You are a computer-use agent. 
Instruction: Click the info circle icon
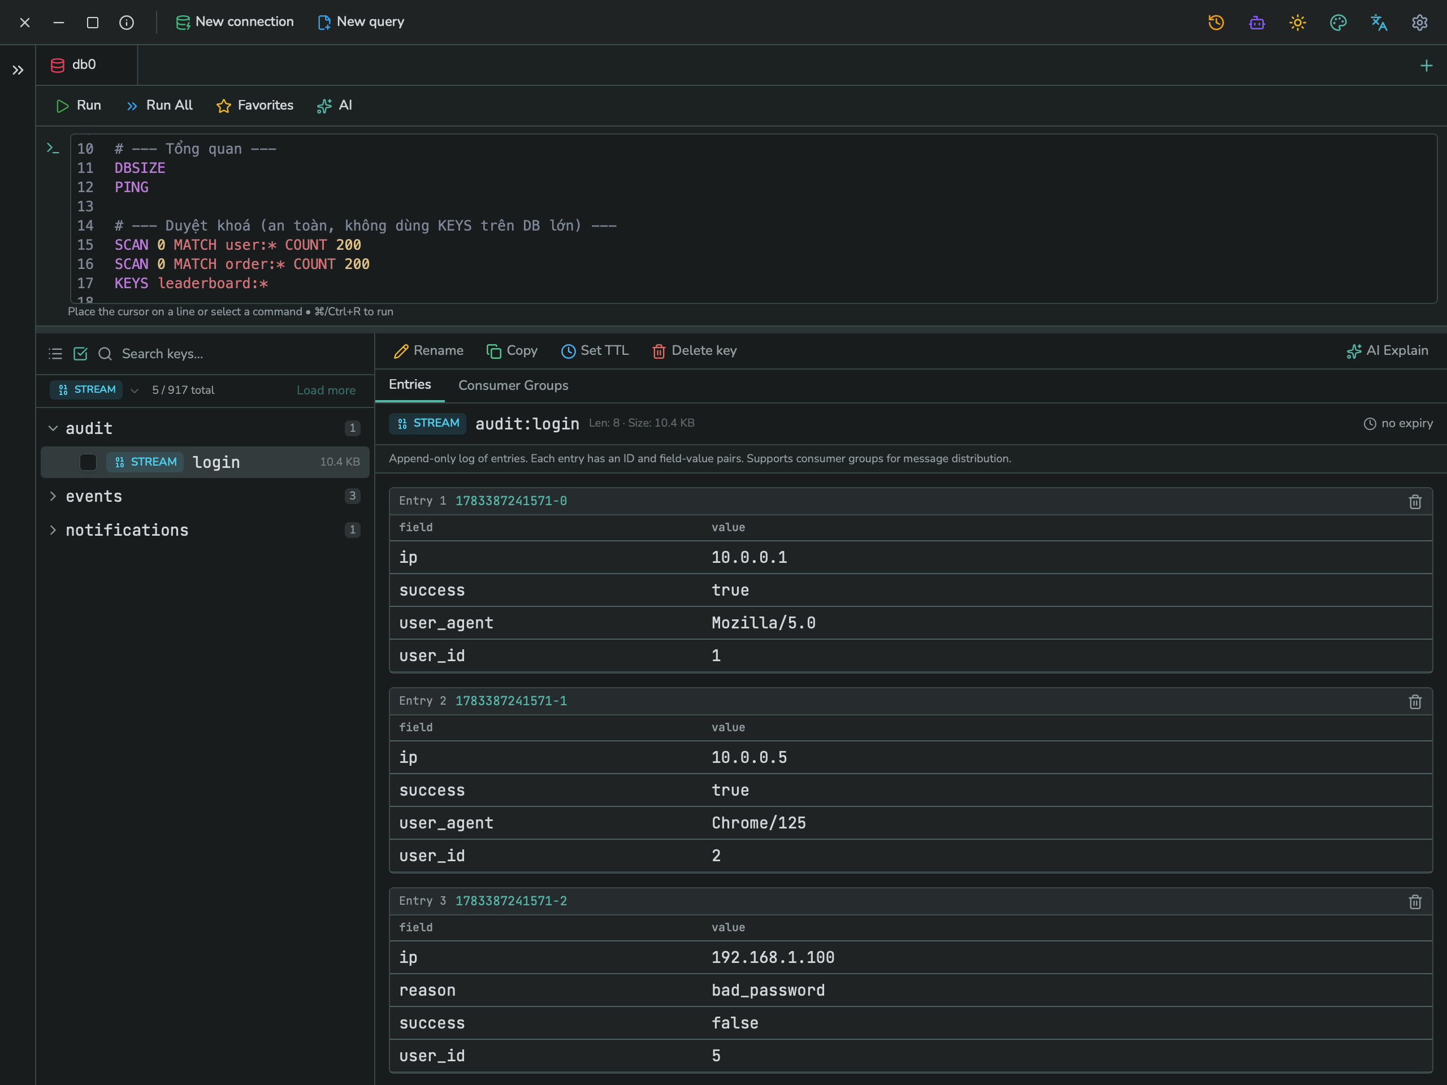click(126, 22)
